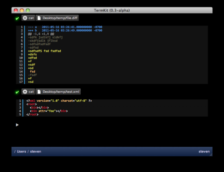Zoom the TermKit window with green button
This screenshot has height=172, width=224.
point(28,10)
